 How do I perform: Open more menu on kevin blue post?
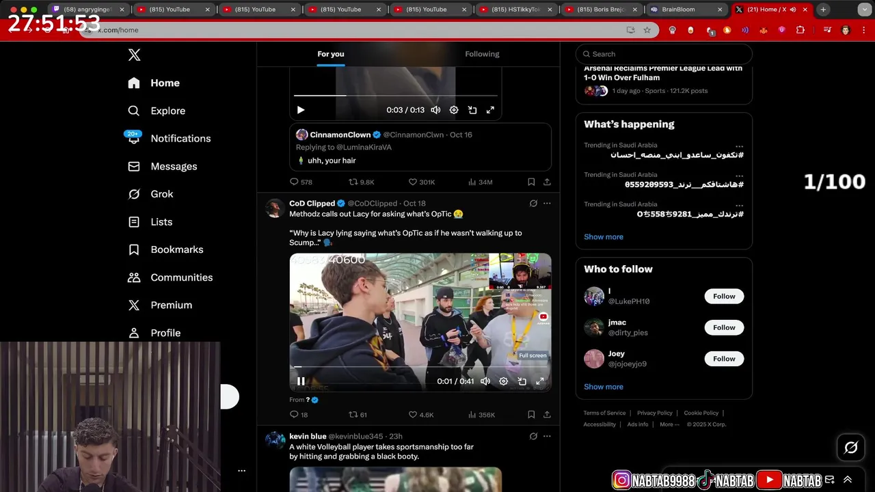click(x=547, y=436)
